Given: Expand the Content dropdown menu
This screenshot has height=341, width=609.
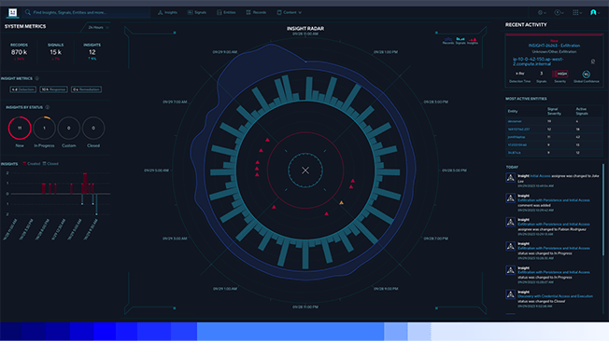Looking at the screenshot, I should [290, 12].
